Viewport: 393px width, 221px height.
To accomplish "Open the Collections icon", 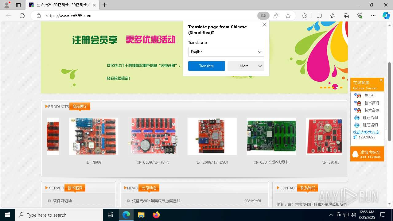I will tap(346, 16).
